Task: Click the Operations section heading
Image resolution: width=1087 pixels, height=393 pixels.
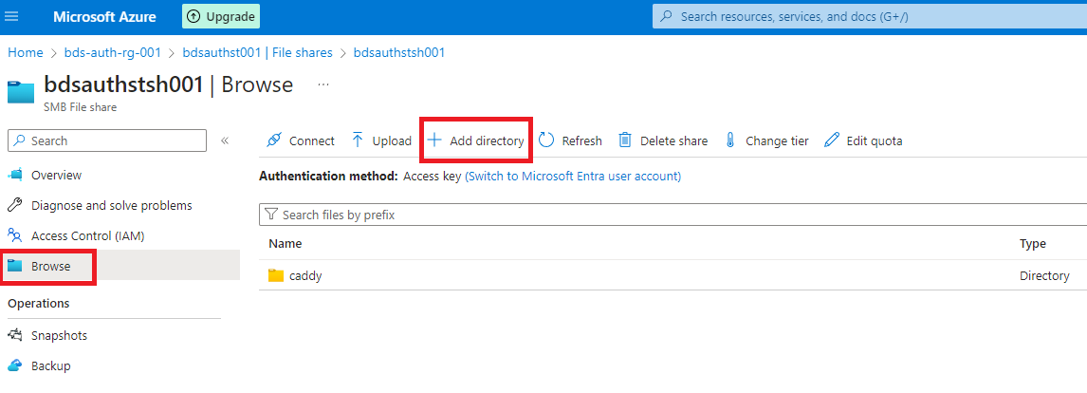Action: (38, 304)
